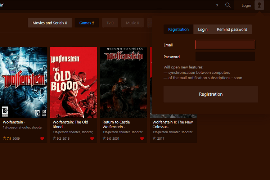The image size is (270, 180).
Task: Click year 2001 on Return to Castle card
Action: click(116, 139)
